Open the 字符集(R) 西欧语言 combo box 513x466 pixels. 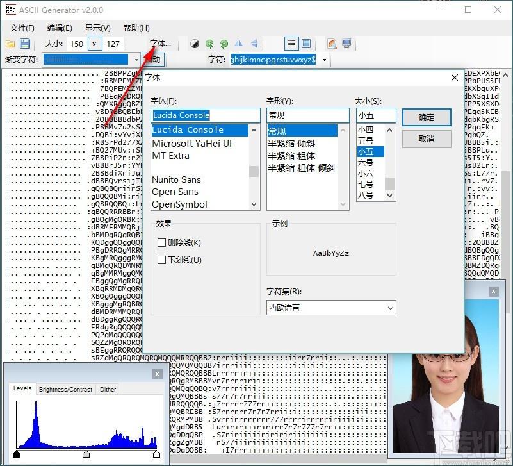click(x=331, y=308)
